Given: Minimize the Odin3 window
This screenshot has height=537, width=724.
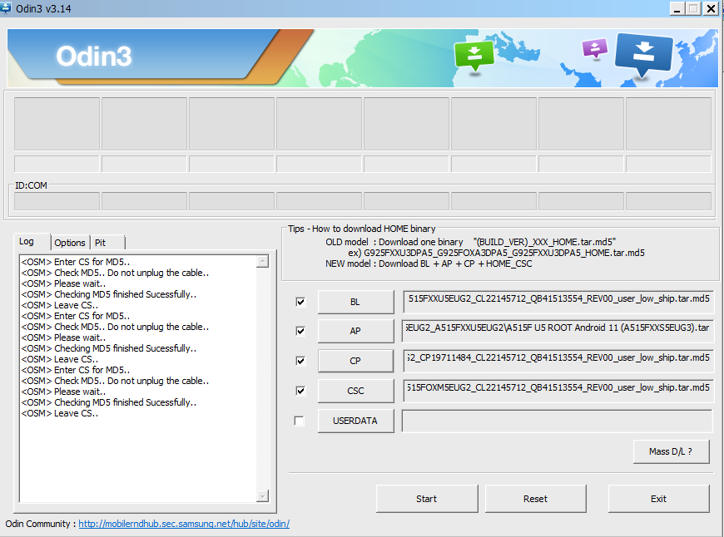Looking at the screenshot, I should click(677, 8).
